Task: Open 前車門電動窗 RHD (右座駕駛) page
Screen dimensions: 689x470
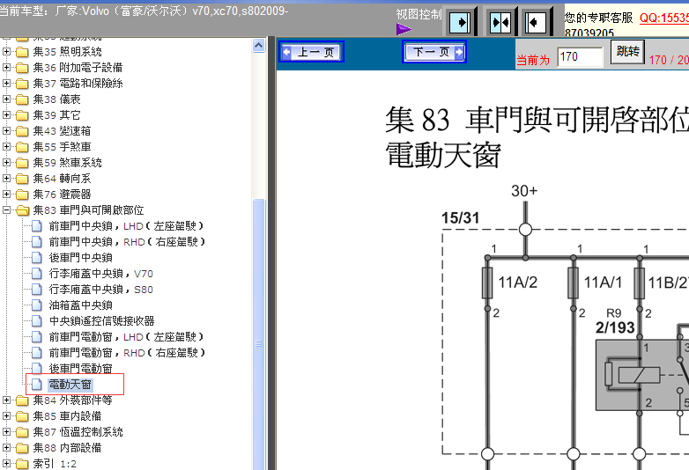Action: coord(127,353)
